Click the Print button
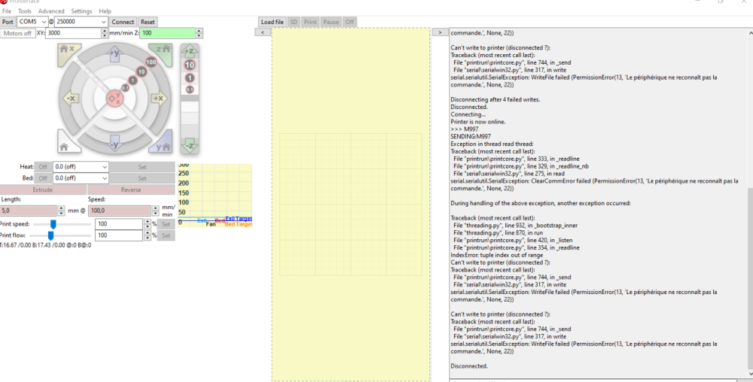 [x=310, y=22]
